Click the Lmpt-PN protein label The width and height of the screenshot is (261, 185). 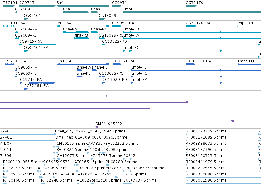point(246,61)
